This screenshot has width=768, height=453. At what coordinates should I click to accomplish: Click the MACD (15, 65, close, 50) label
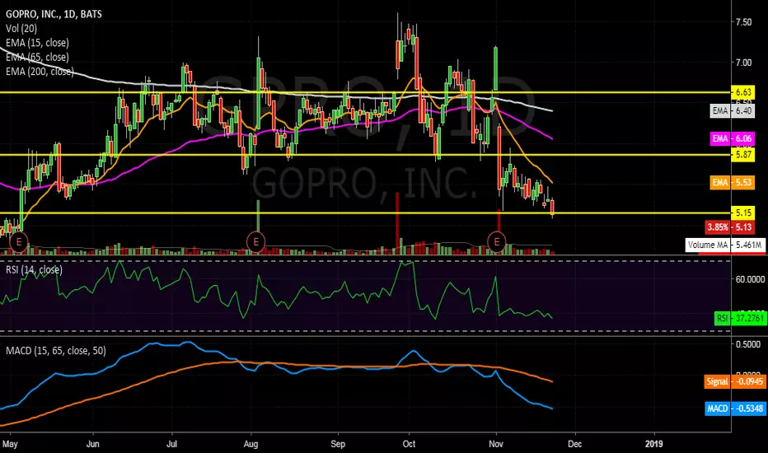point(56,351)
